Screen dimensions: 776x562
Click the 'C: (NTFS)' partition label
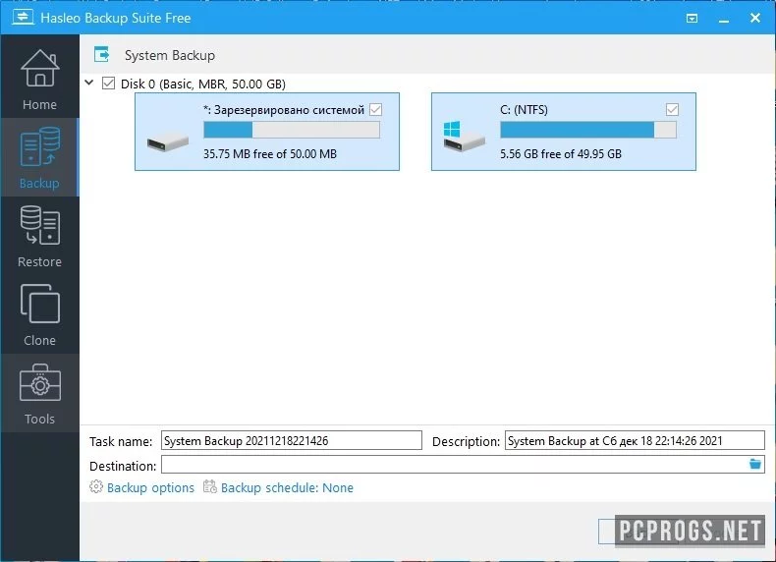coord(524,109)
